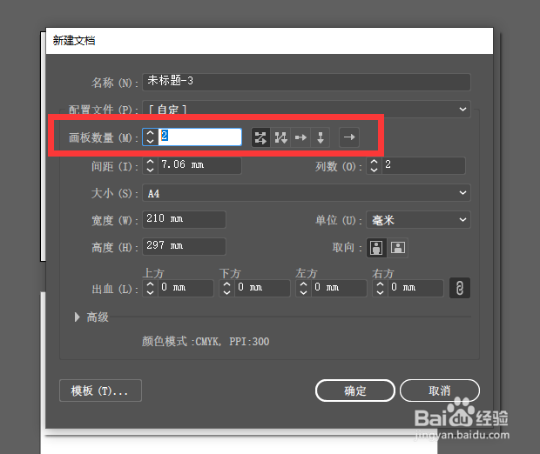Click the 上方 top bleed value field
The height and width of the screenshot is (454, 540).
(x=186, y=288)
